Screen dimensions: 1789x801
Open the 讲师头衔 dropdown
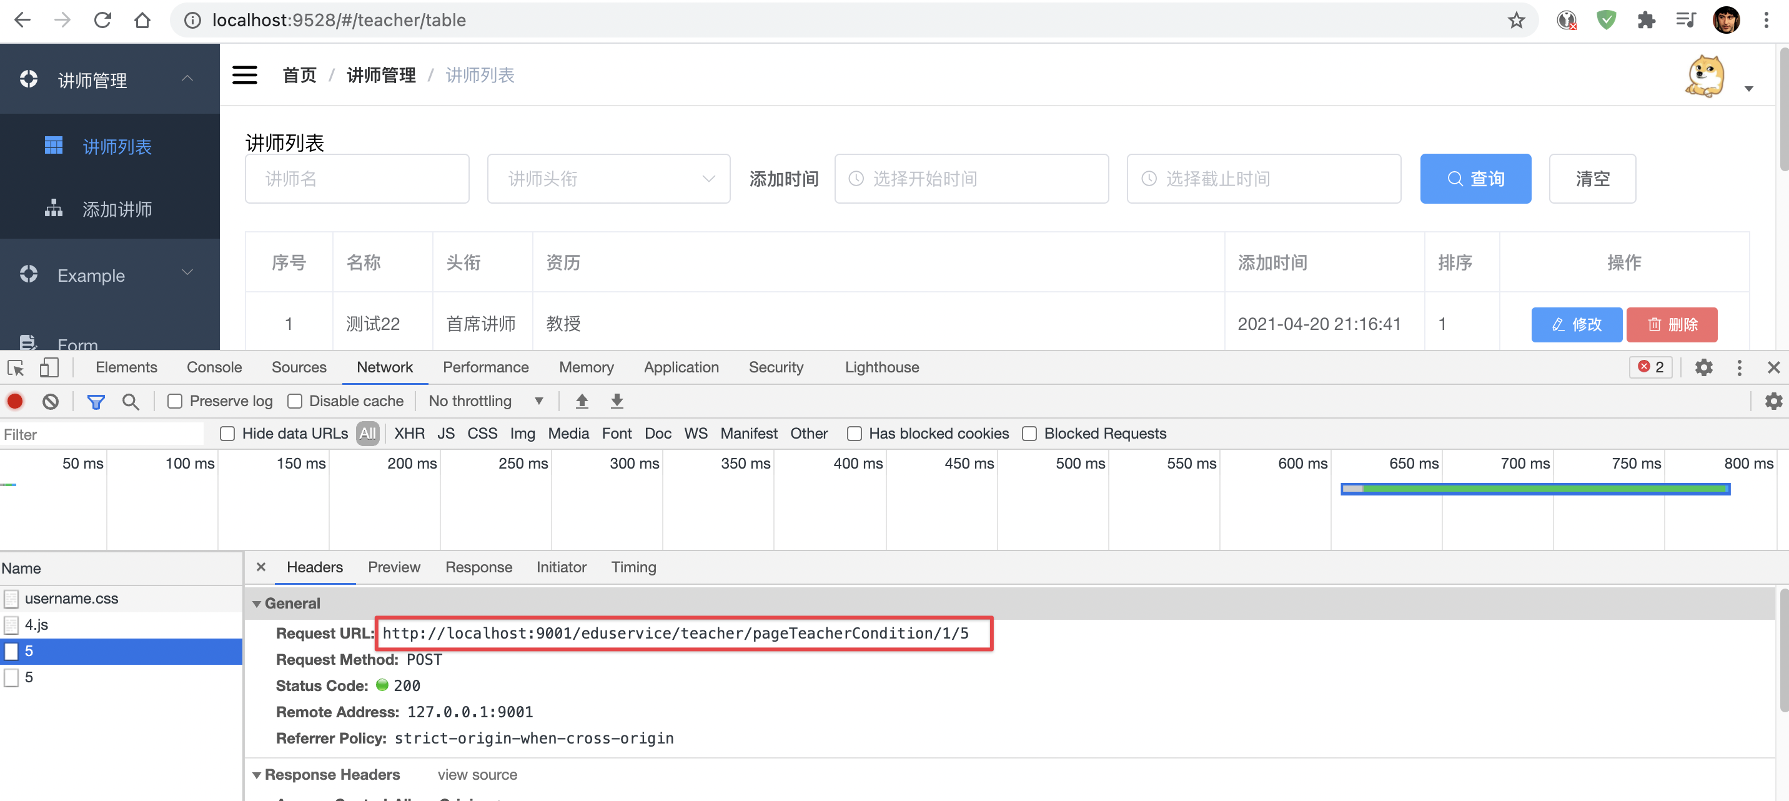(x=608, y=179)
